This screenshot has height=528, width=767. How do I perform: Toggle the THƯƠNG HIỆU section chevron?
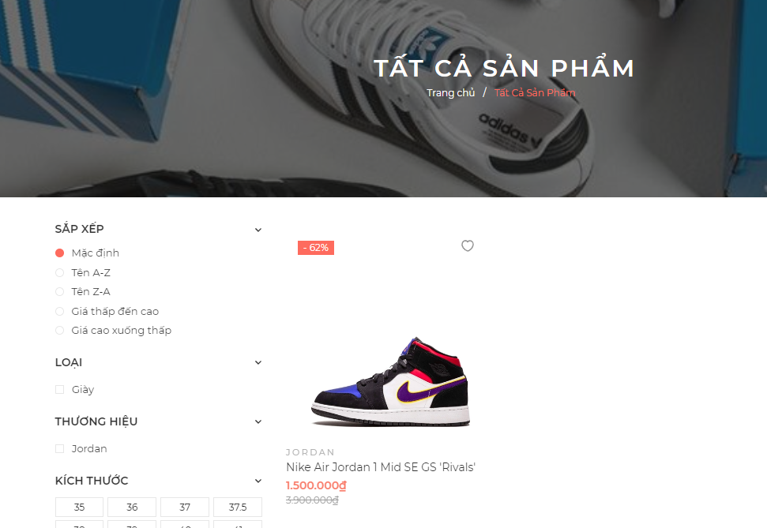pyautogui.click(x=258, y=422)
